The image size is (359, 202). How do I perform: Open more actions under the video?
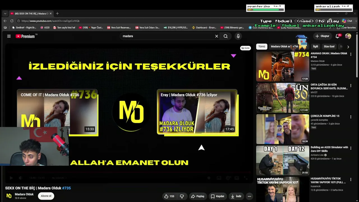click(249, 196)
